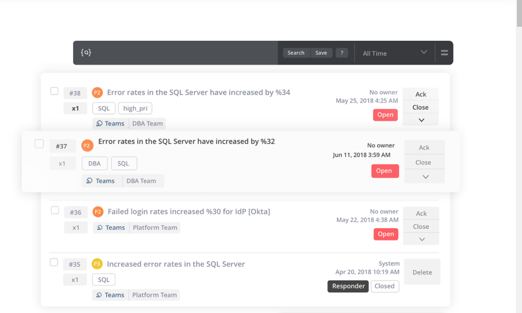
Task: Expand more actions chevron for alert #36
Action: point(421,239)
